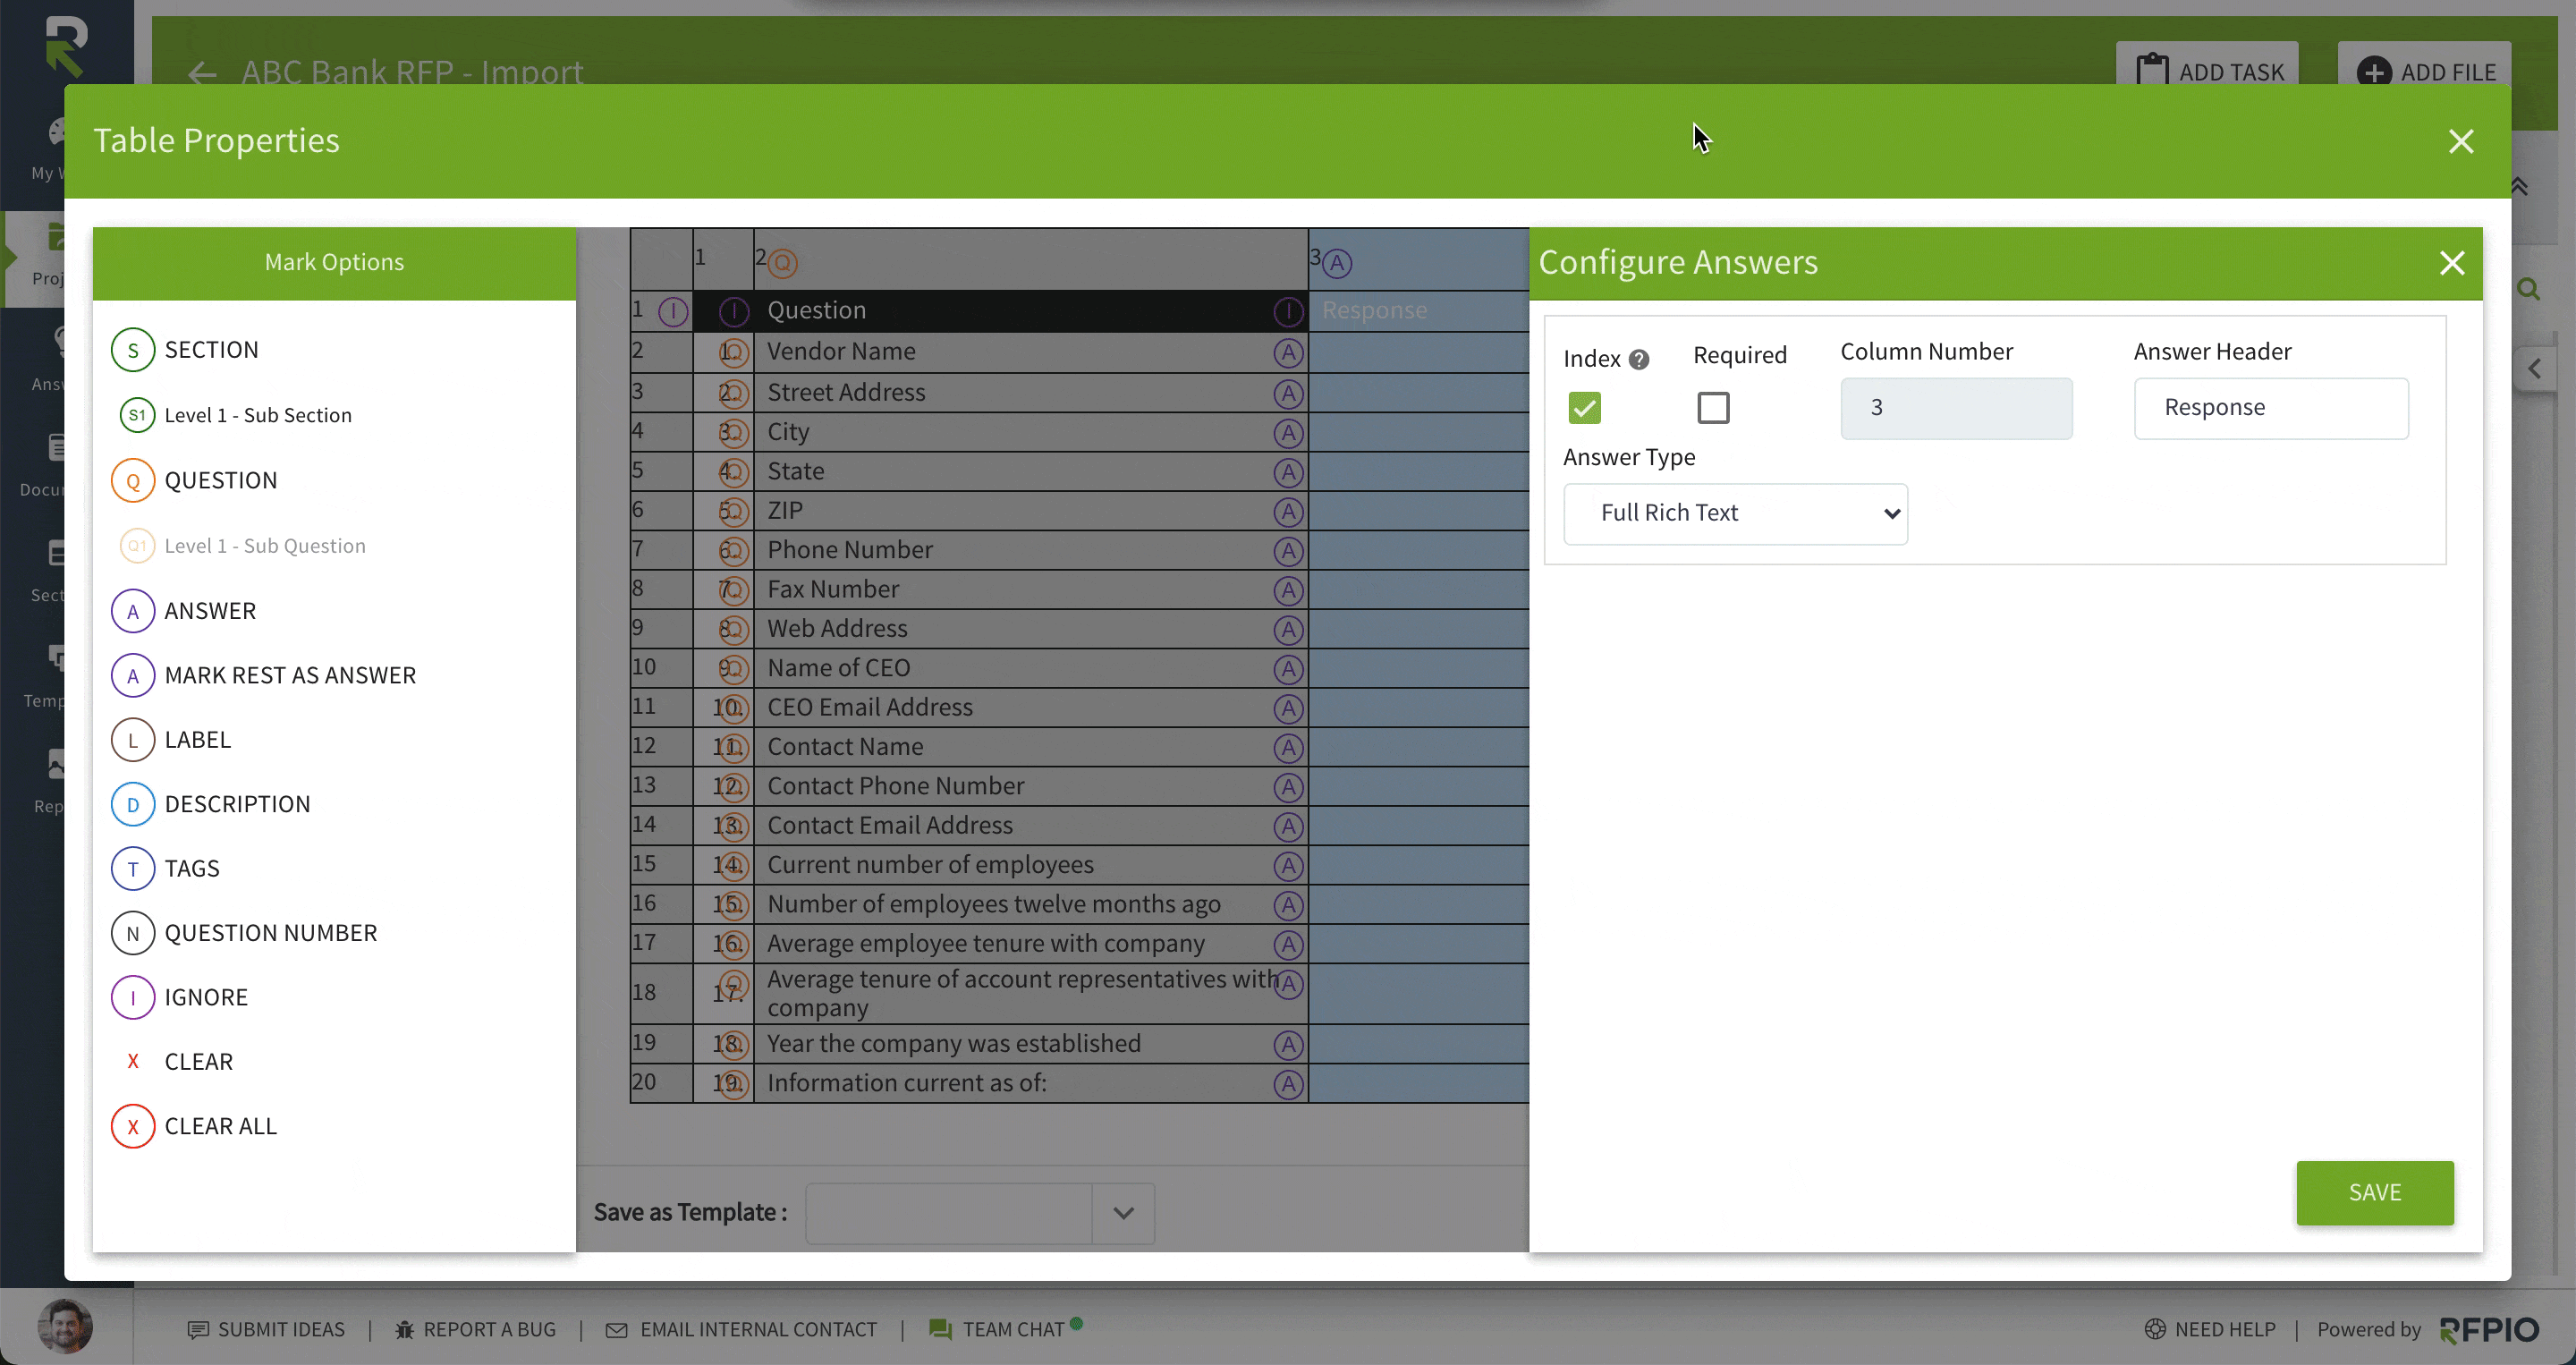Uncheck the Index checkbox
This screenshot has height=1365, width=2576.
[x=1585, y=408]
